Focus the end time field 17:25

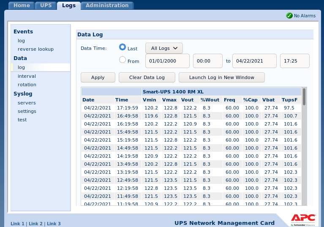(294, 61)
